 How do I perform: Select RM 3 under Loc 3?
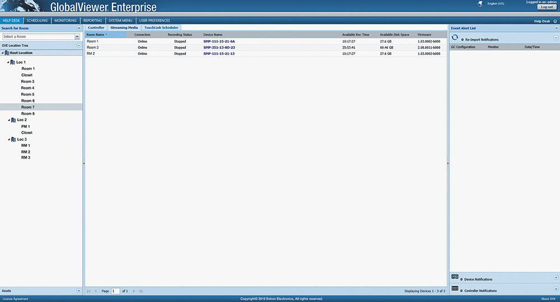click(25, 157)
